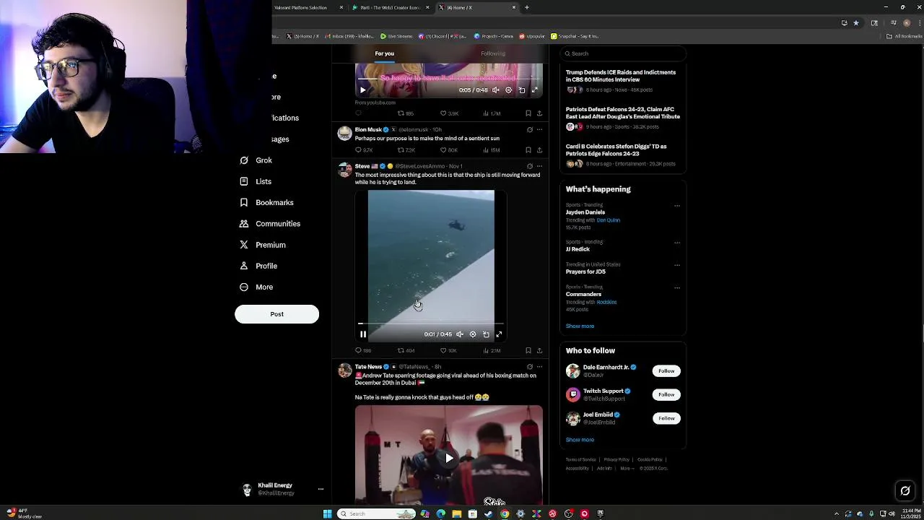Repost Elon Musk's post
This screenshot has height=520, width=924.
coord(406,150)
